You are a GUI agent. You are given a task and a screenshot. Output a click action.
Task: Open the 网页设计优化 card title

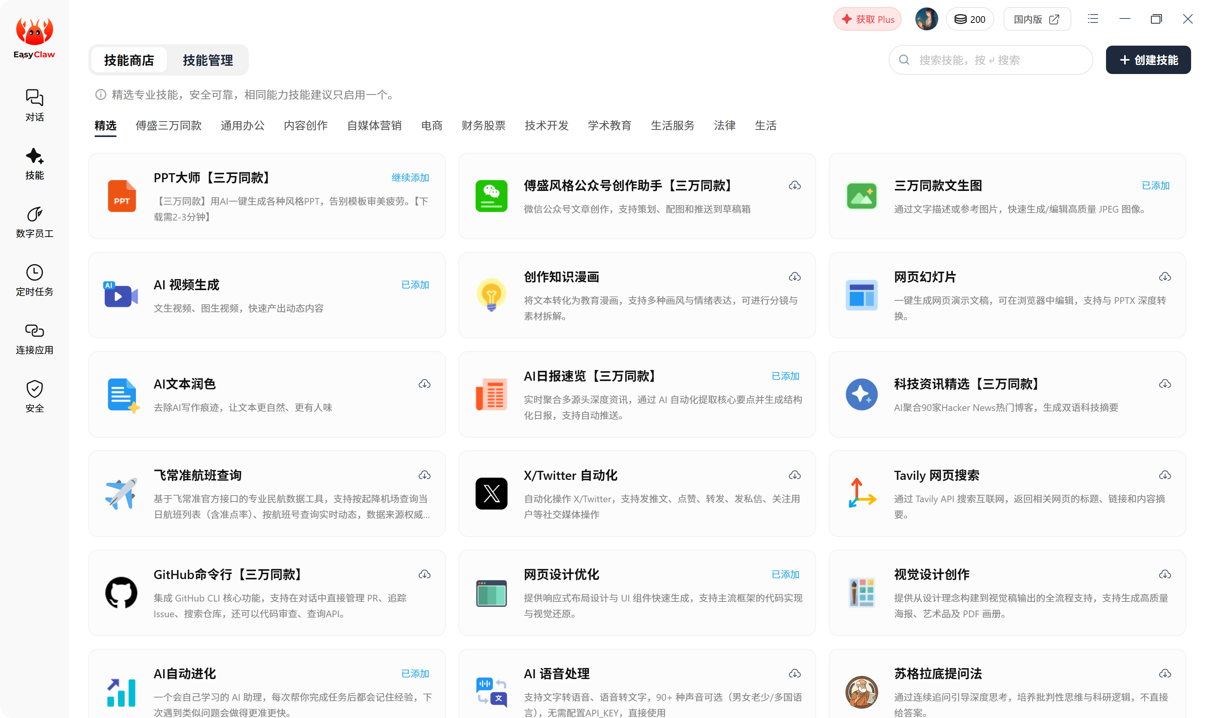tap(561, 574)
